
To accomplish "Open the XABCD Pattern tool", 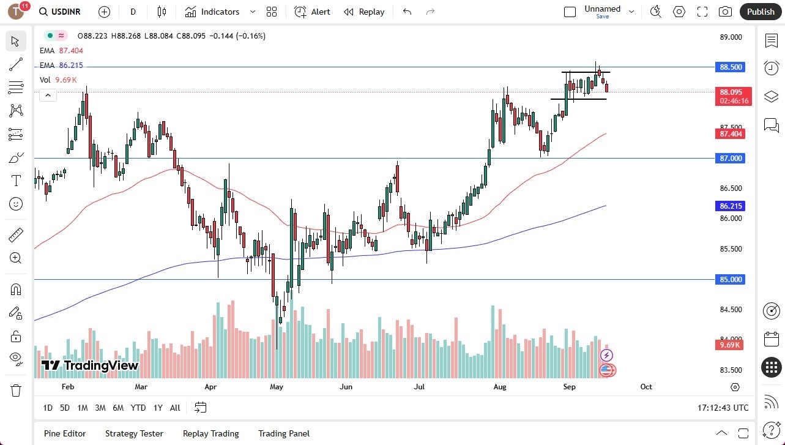I will click(15, 110).
